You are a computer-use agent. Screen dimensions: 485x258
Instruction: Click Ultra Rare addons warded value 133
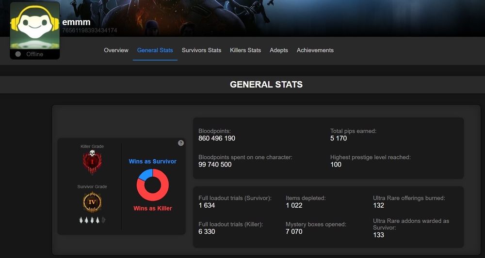(379, 235)
